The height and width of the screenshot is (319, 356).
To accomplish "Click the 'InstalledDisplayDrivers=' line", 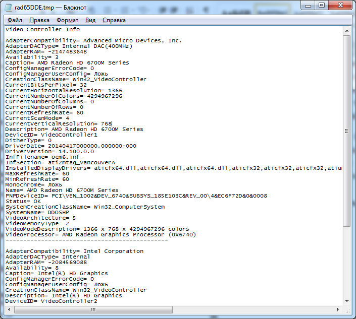I will point(174,168).
